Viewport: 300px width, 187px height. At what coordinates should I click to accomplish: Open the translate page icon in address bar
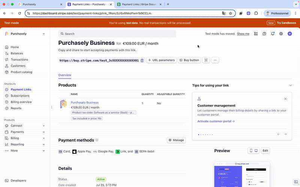[223, 13]
